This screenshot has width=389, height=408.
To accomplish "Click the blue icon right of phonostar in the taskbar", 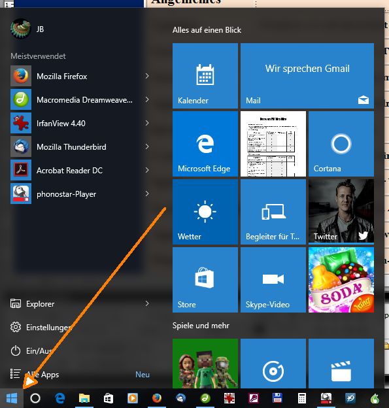I will click(350, 398).
